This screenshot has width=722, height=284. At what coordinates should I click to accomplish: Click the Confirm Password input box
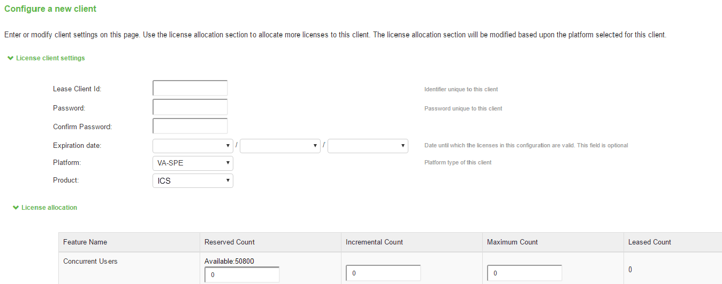pos(190,127)
